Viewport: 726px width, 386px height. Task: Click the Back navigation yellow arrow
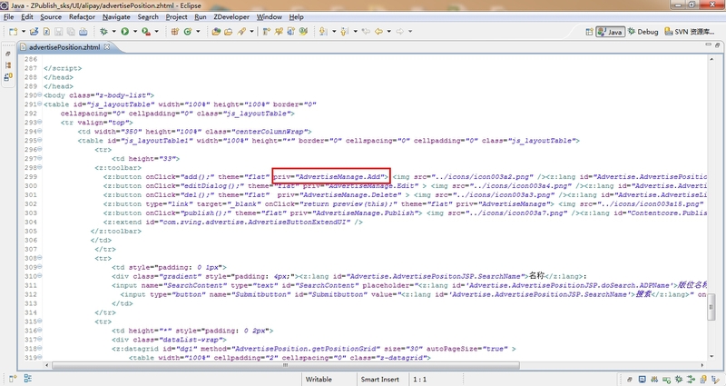pyautogui.click(x=377, y=32)
